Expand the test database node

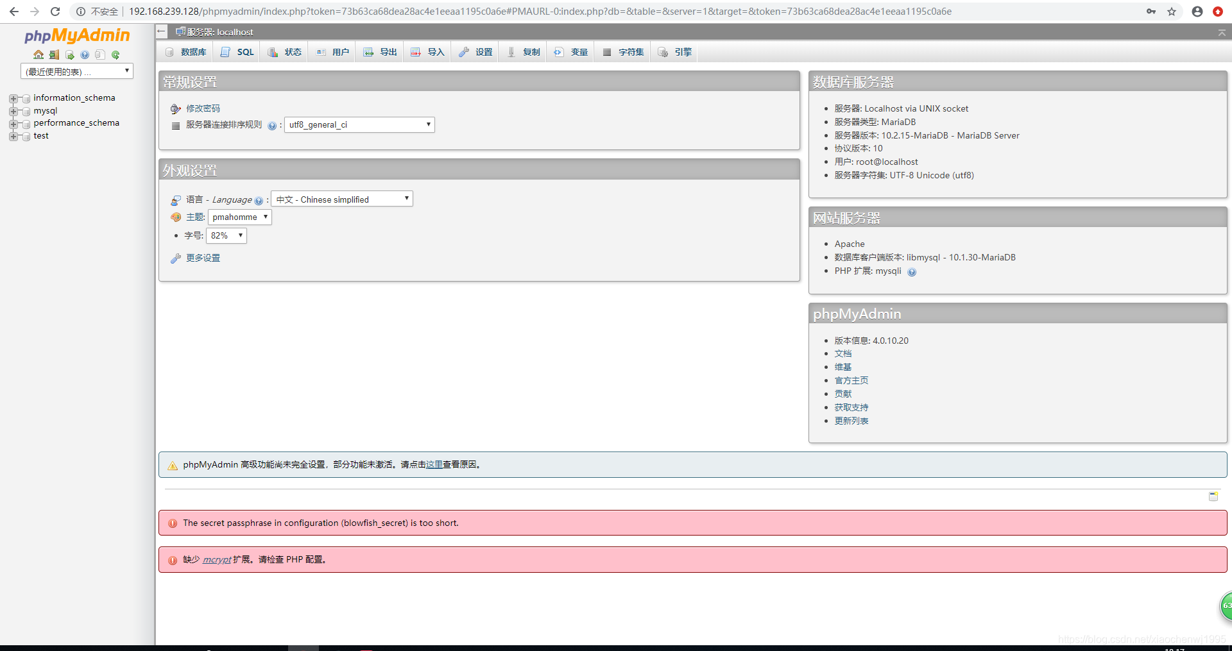coord(13,137)
